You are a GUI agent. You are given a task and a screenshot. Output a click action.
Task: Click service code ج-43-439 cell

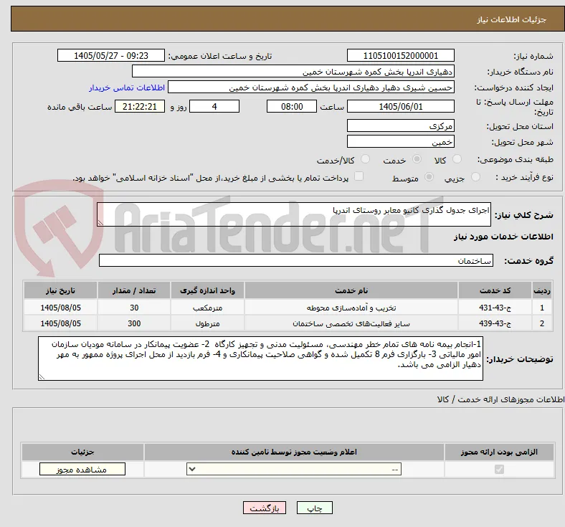(495, 323)
